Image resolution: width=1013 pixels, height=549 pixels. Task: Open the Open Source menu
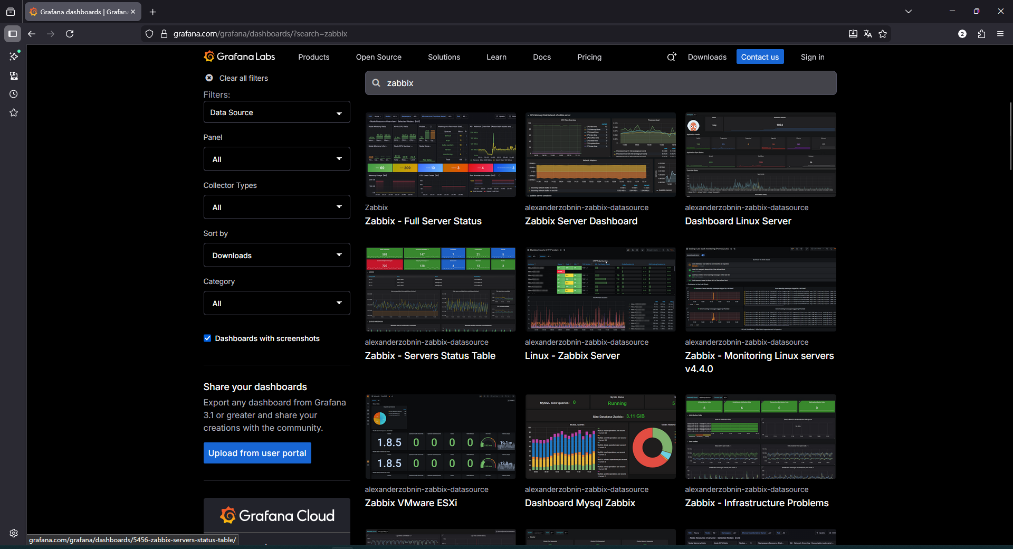tap(378, 57)
